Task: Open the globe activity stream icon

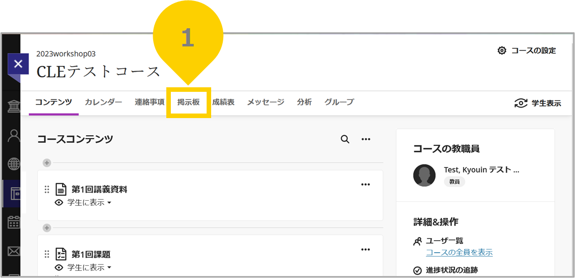Action: 14,164
